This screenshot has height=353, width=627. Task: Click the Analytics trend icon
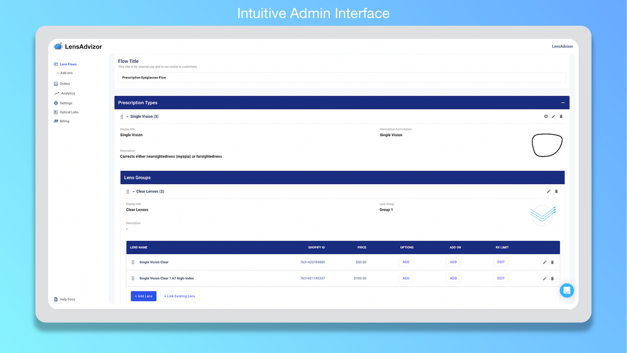56,93
